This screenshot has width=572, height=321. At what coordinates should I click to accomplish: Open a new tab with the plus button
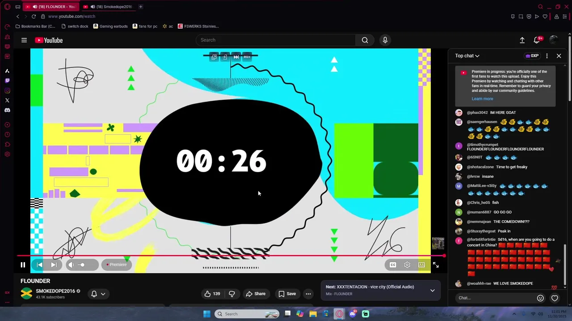pos(140,7)
